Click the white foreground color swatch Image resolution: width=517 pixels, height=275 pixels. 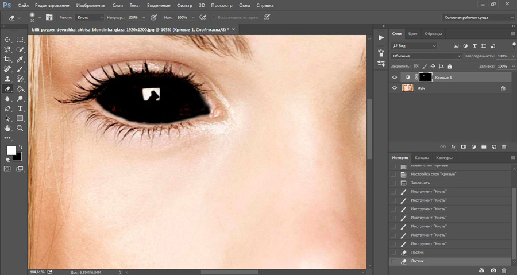[x=11, y=150]
